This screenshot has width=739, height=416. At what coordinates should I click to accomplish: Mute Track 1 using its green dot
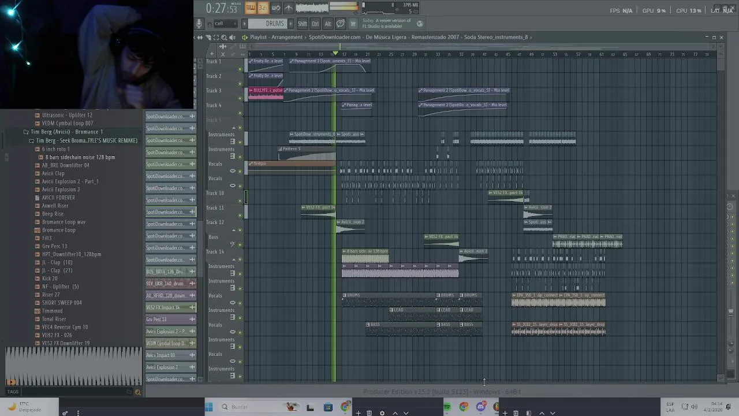[240, 69]
